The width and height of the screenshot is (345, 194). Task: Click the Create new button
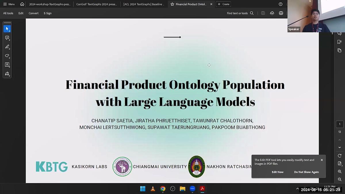tap(223, 4)
